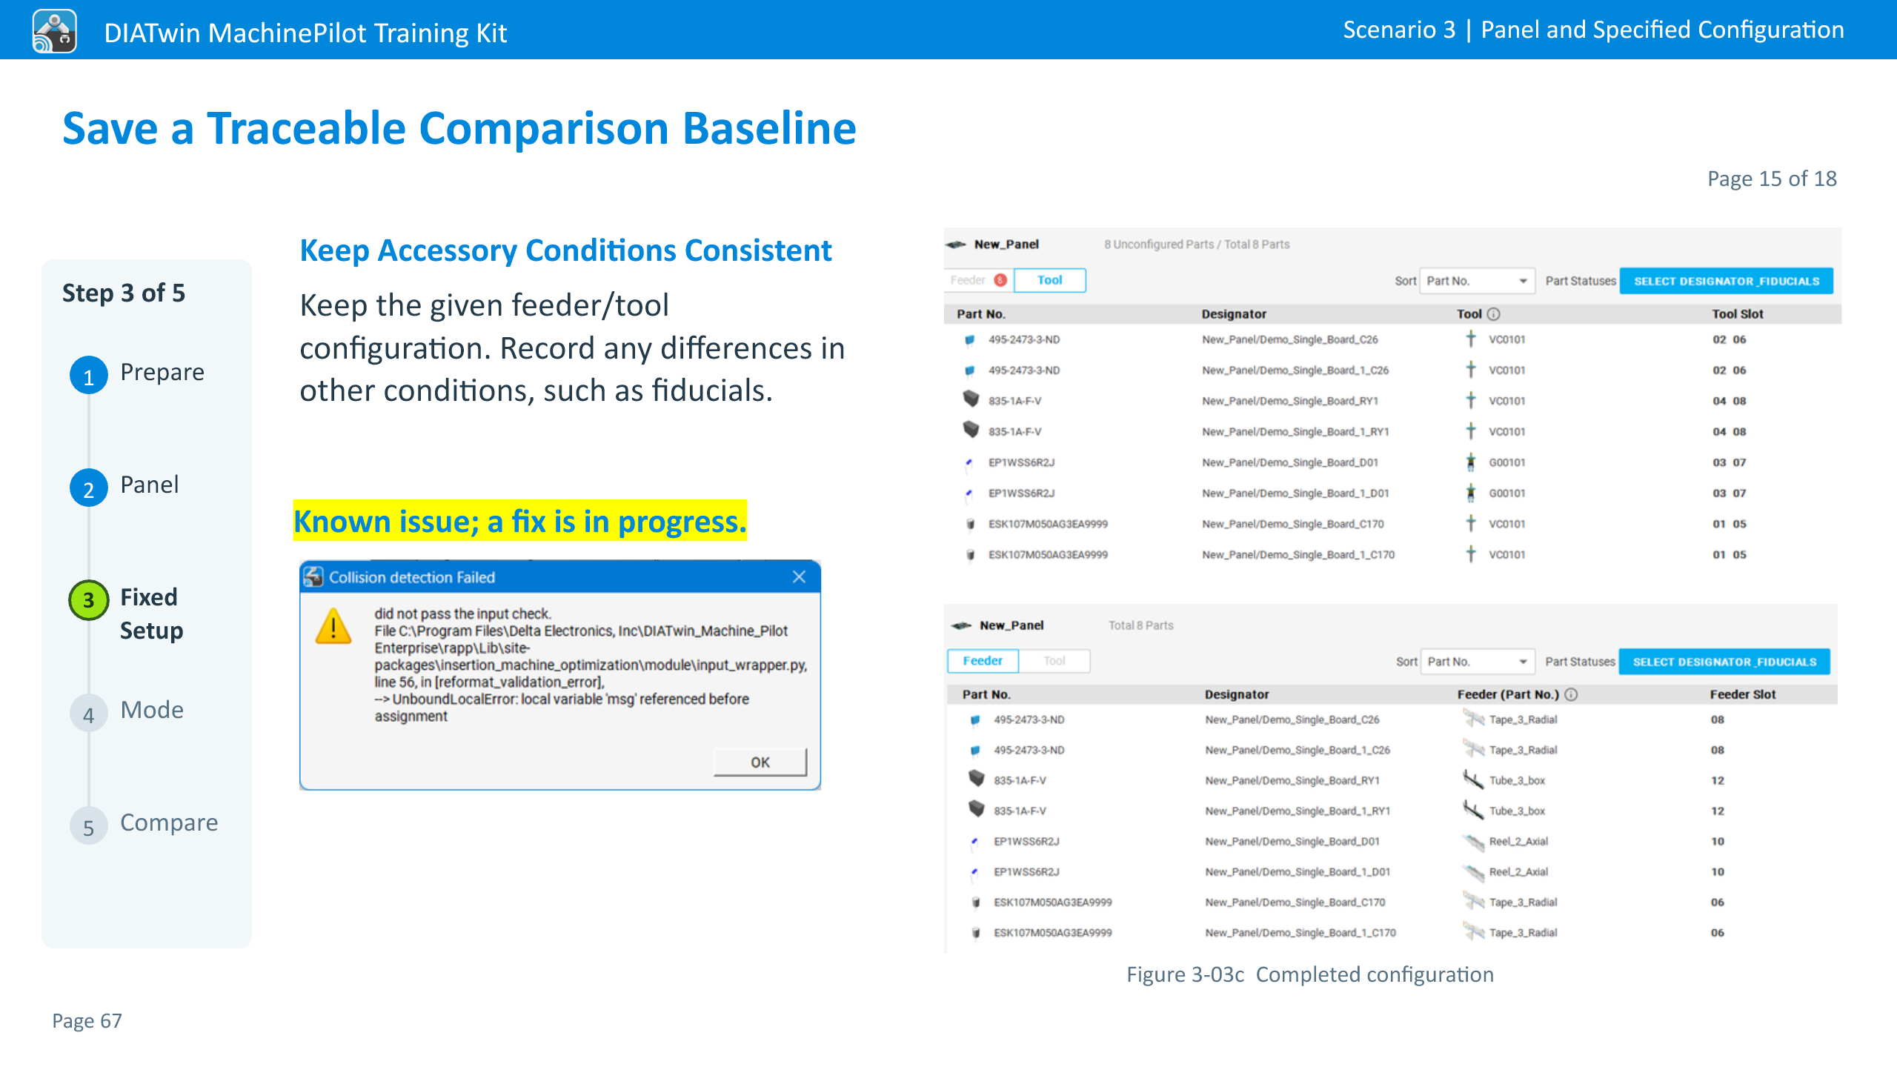Viewport: 1897px width, 1067px height.
Task: Click New_Panel/Demo_Single_Board_1_RY1 in tool table
Action: click(x=1295, y=432)
